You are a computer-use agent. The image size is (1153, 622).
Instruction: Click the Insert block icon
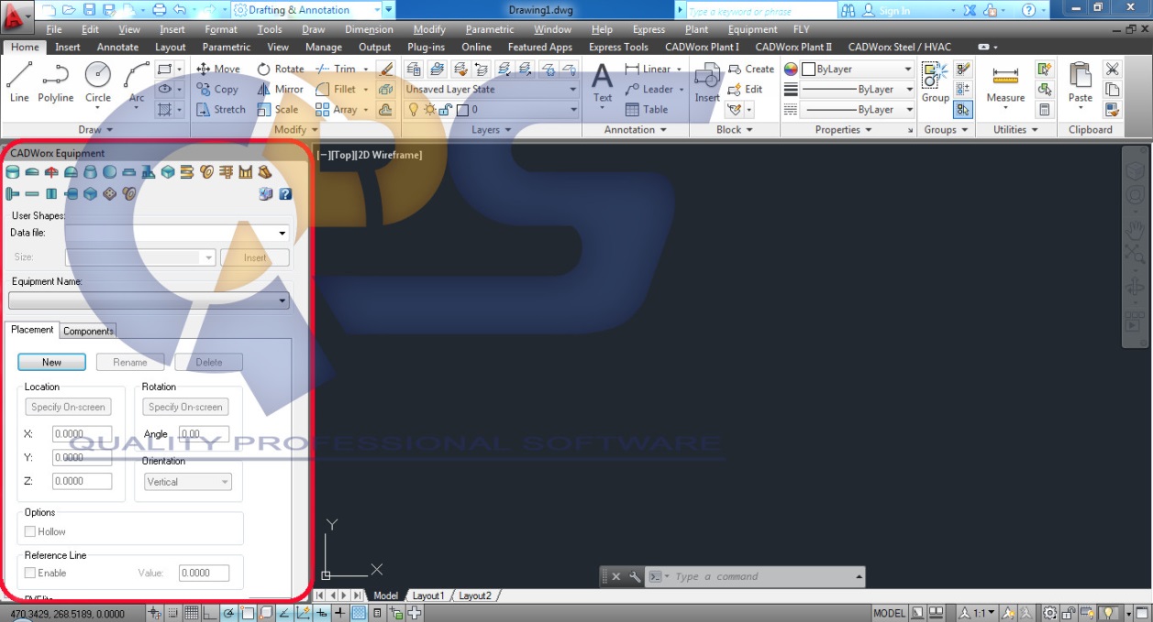(x=707, y=82)
